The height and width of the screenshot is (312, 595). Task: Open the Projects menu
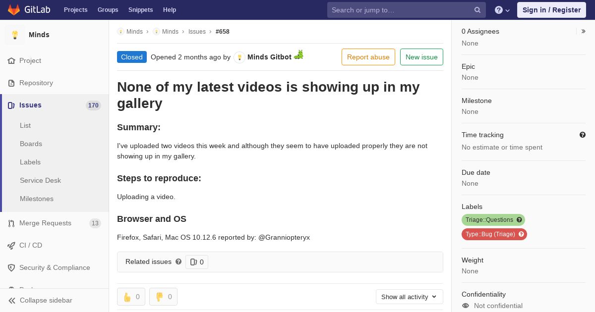[x=76, y=10]
